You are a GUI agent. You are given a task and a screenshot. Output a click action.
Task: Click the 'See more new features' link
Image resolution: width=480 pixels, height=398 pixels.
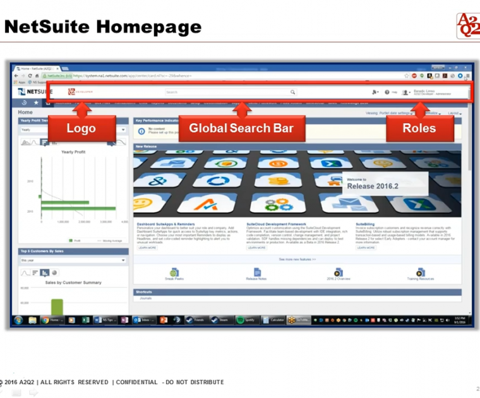[297, 259]
